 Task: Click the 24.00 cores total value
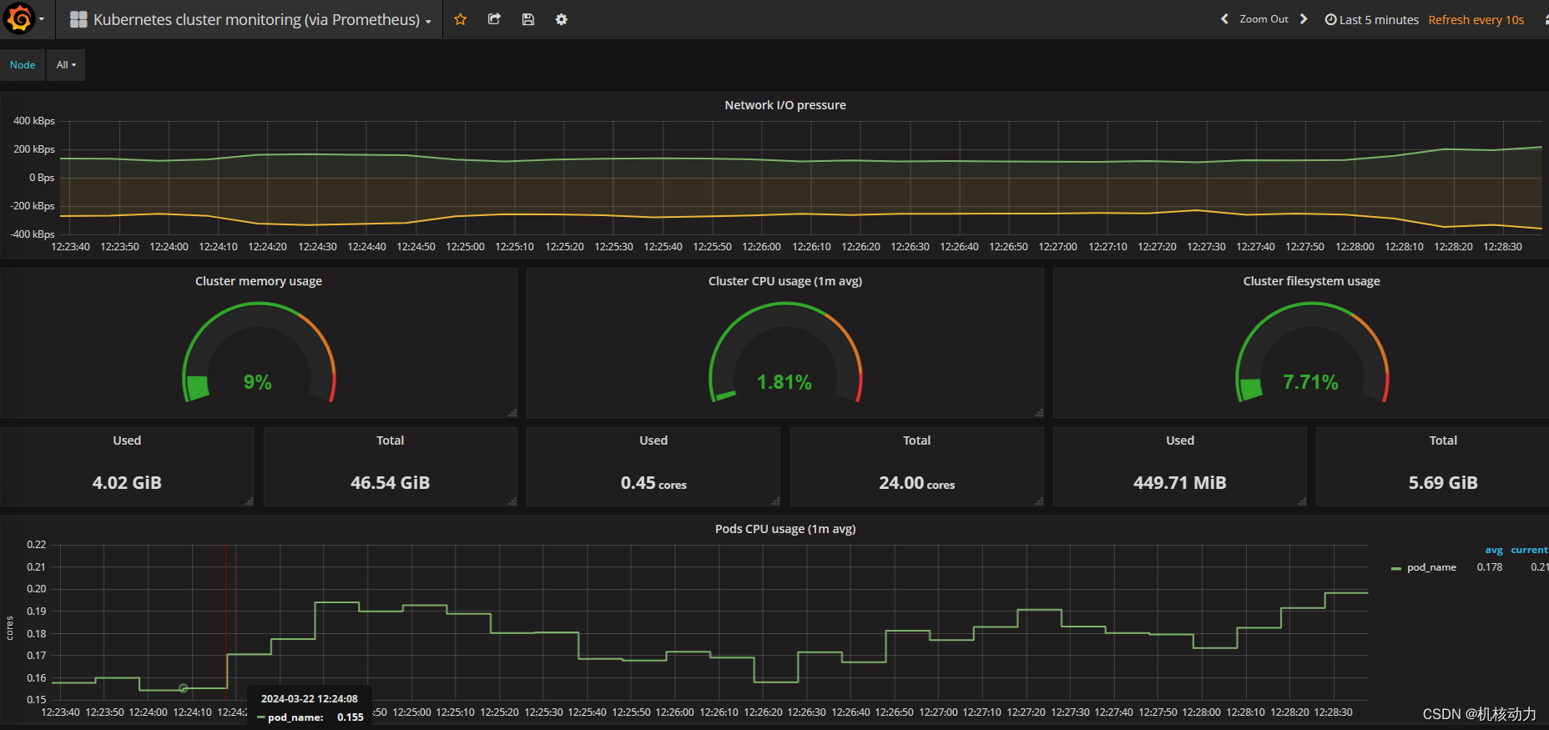(x=916, y=483)
